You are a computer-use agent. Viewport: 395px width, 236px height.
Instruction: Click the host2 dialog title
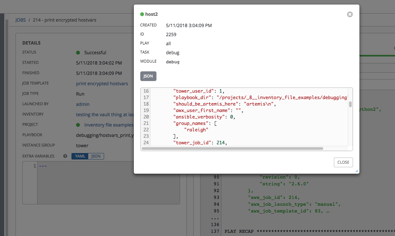click(152, 14)
